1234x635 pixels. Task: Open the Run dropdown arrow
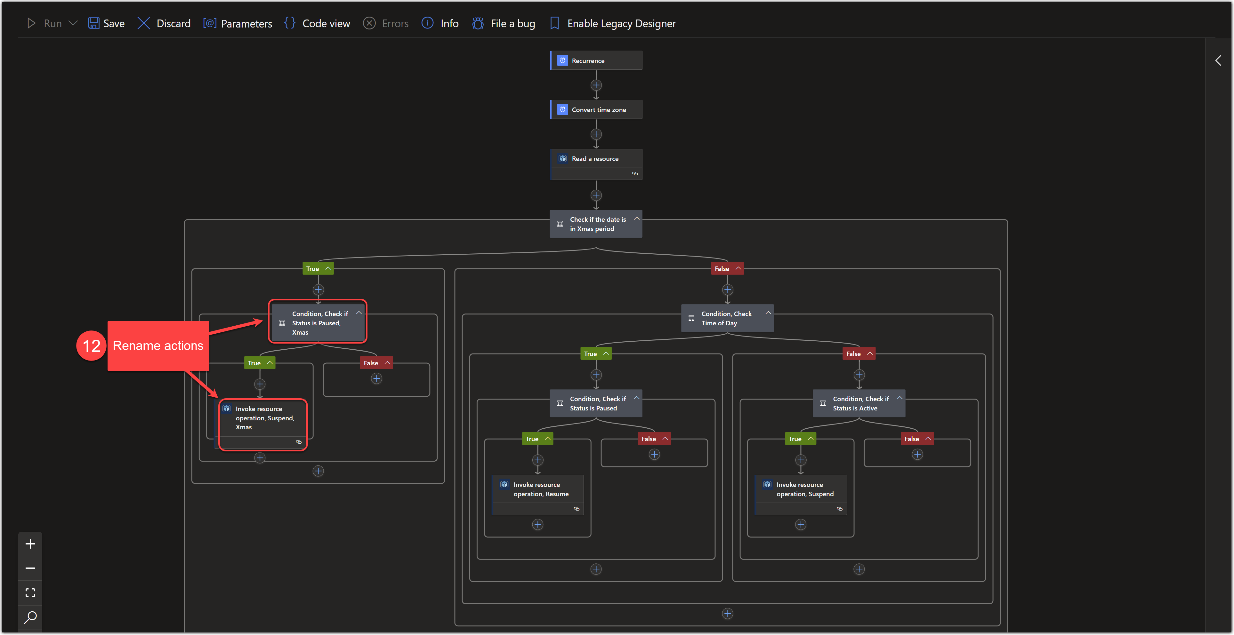[73, 23]
